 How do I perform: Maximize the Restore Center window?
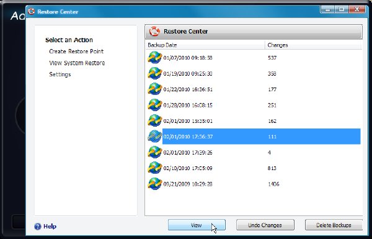(342, 9)
